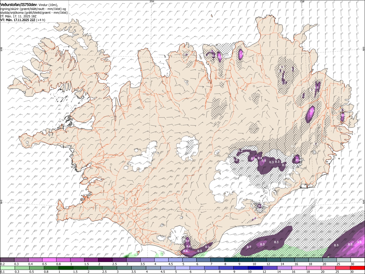Pick the lower legend pink swatch labeled 18
This screenshot has width=365, height=274.
(x=314, y=268)
